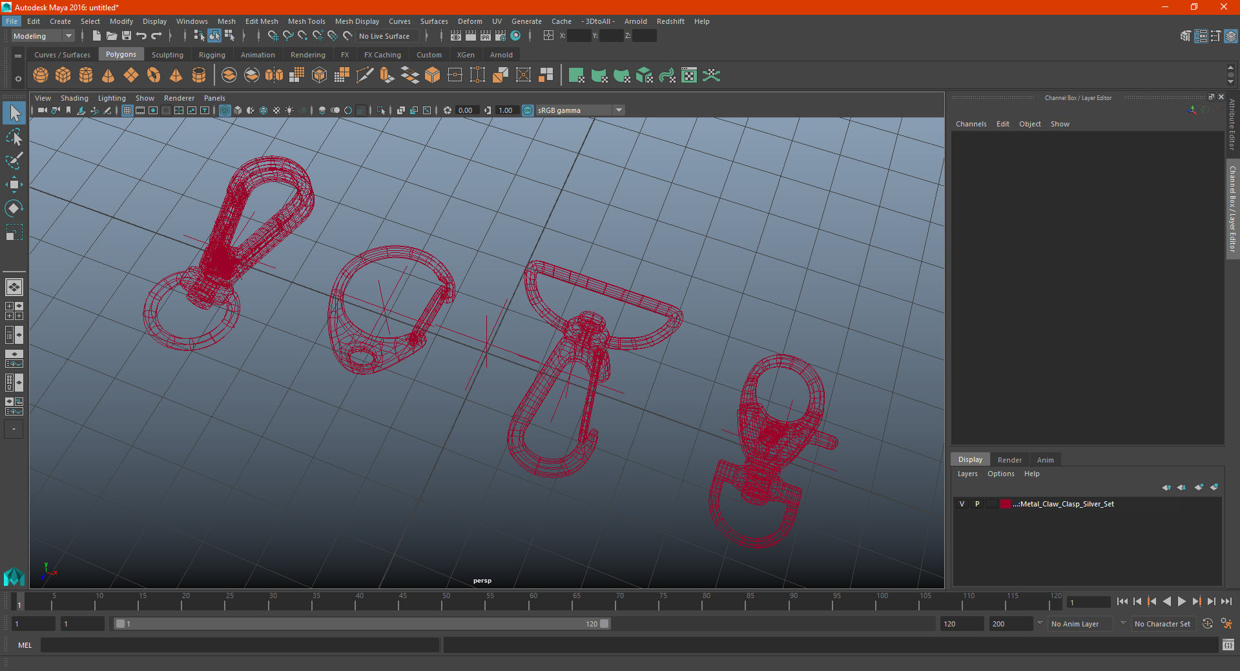Create a polygon pyramid from the shelf

coord(176,75)
